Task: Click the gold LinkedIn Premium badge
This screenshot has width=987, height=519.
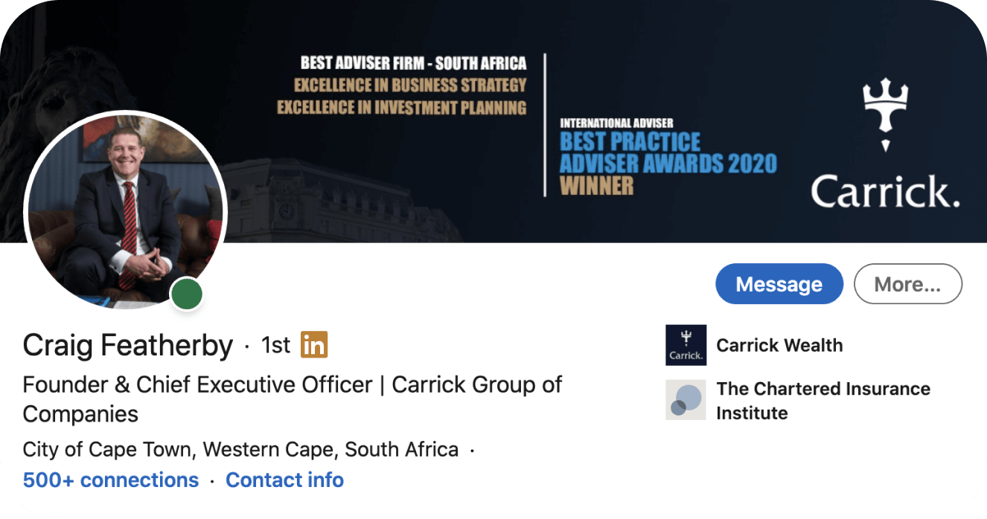Action: point(314,344)
